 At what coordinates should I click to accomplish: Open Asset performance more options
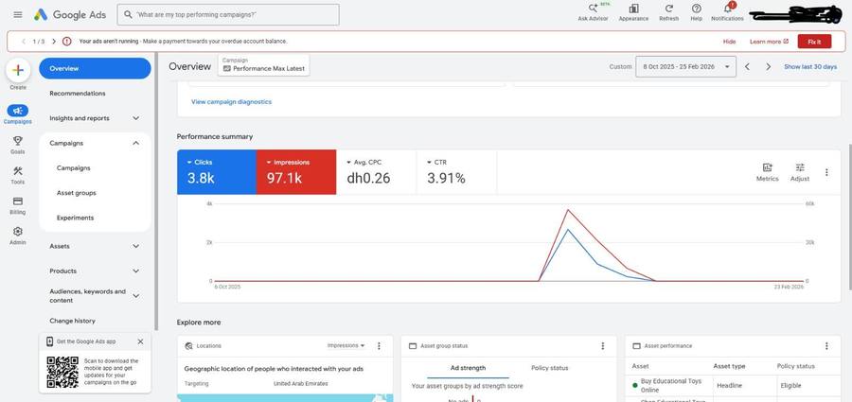(x=826, y=345)
